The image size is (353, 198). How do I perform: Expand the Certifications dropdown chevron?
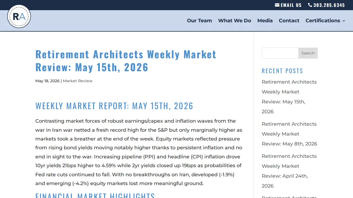pyautogui.click(x=344, y=21)
